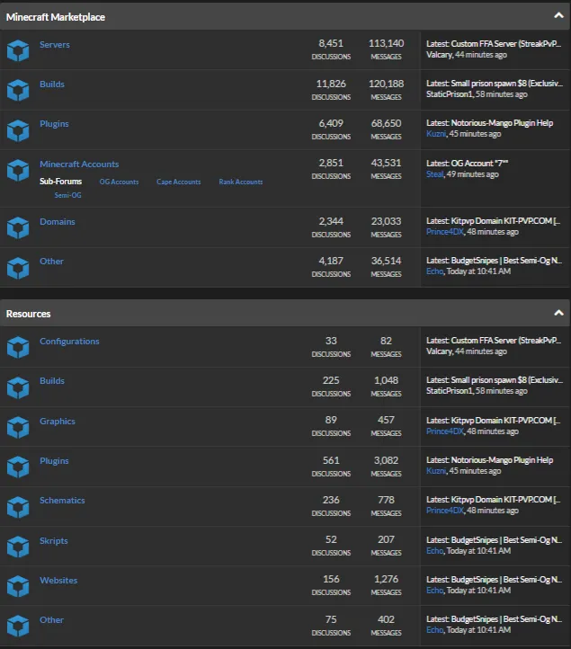This screenshot has width=571, height=649.
Task: Click the 561 discussions count
Action: pos(331,460)
